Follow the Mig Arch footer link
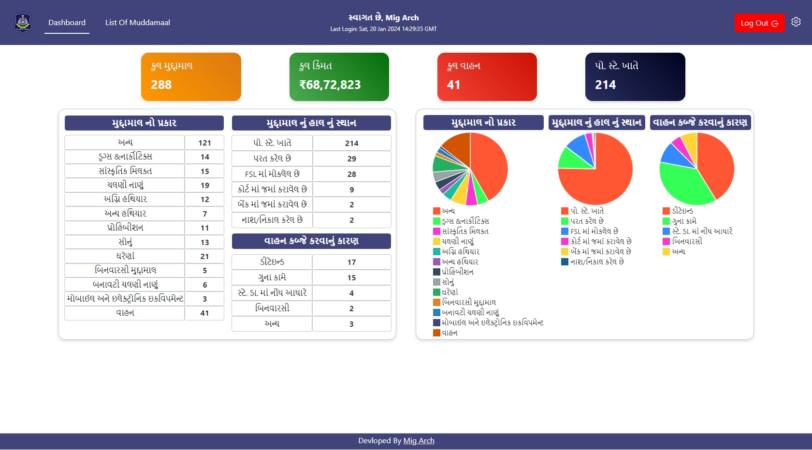The height and width of the screenshot is (450, 812). point(419,441)
